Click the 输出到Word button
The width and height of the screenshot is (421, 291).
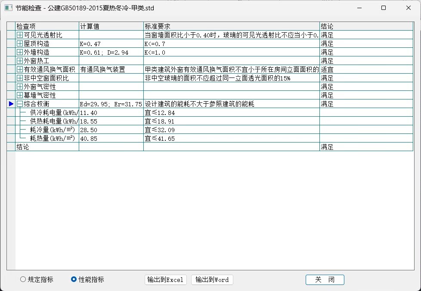(x=212, y=280)
